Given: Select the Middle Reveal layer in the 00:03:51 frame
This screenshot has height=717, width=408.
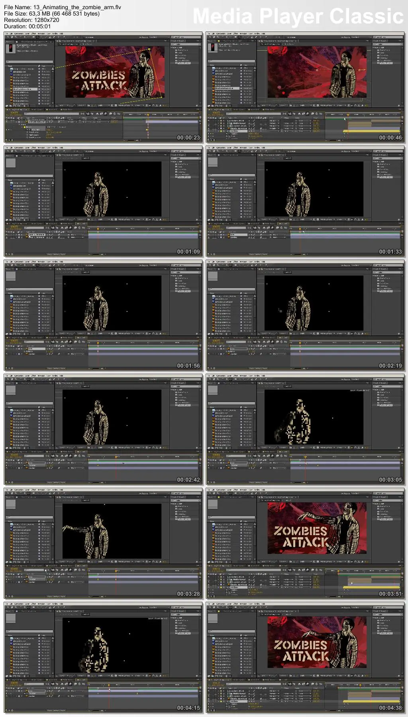Looking at the screenshot, I should pyautogui.click(x=239, y=579).
